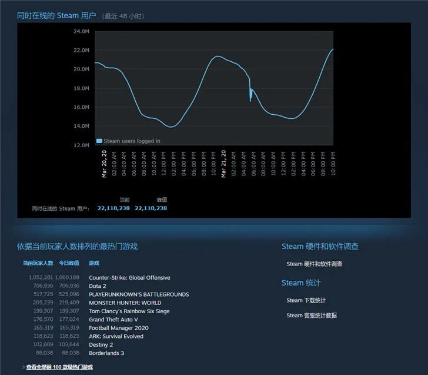Viewport: 428px width, 375px height.
Task: Click the Mar 21, 20 marker on the chart axis
Action: pos(223,164)
